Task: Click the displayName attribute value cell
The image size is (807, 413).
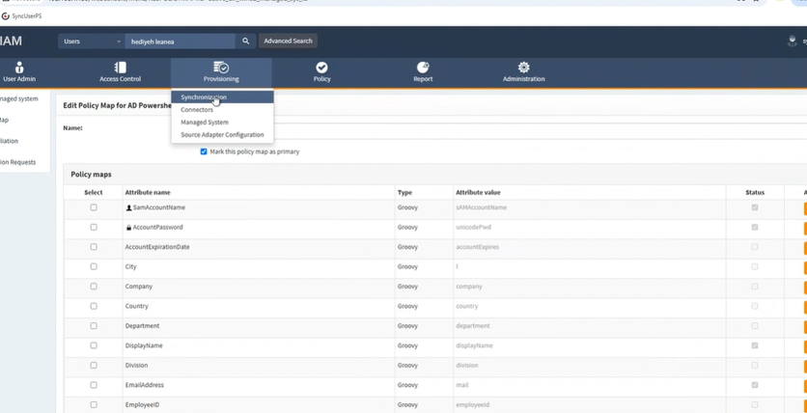Action: pyautogui.click(x=474, y=345)
